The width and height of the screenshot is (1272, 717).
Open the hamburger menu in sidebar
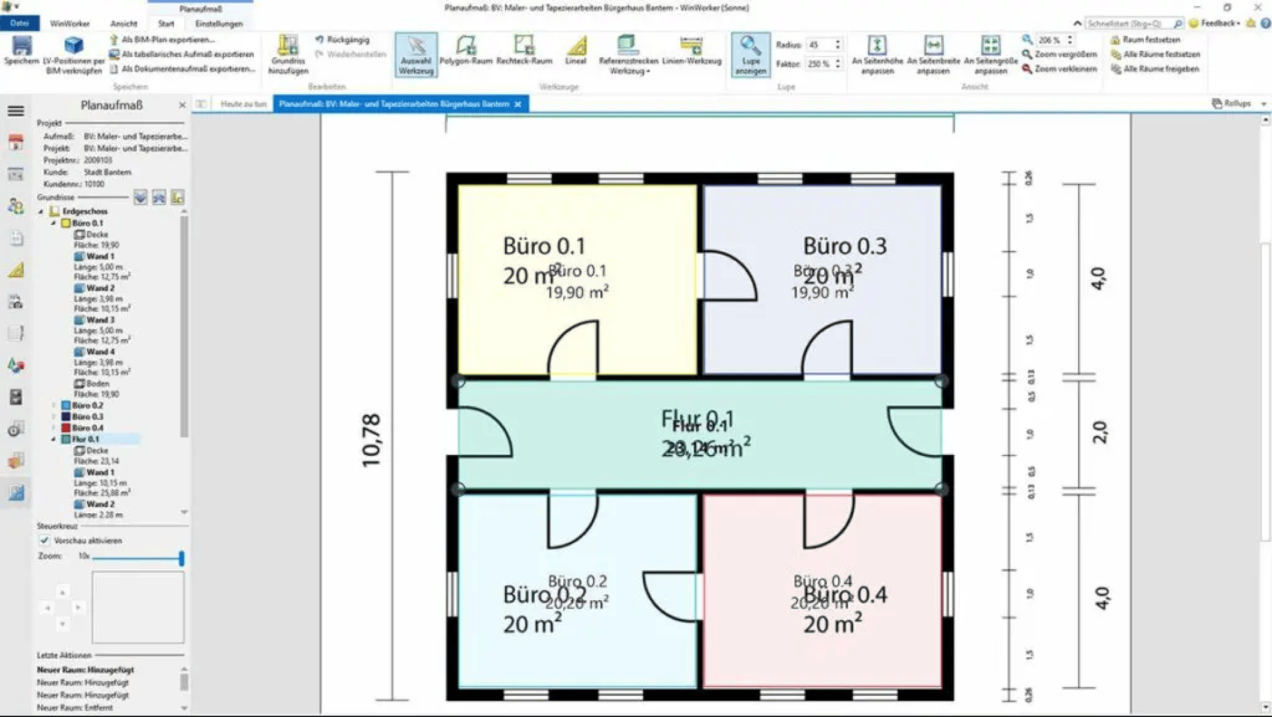pos(16,111)
